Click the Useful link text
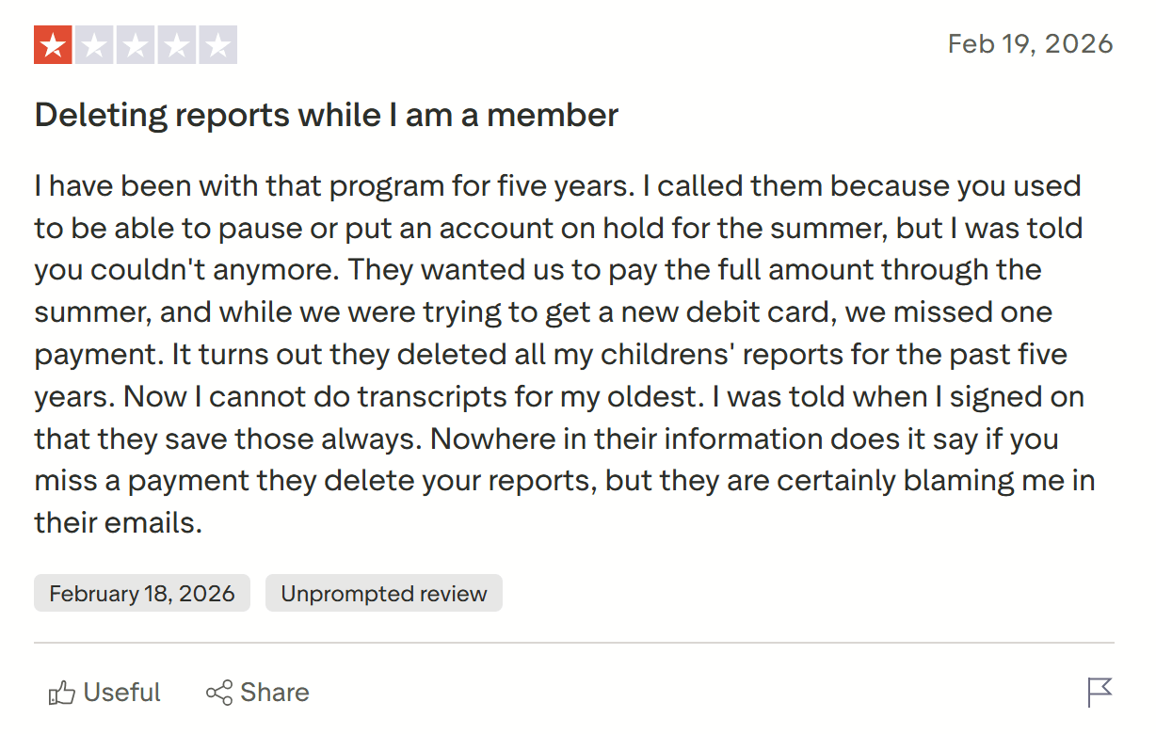The width and height of the screenshot is (1156, 734). coord(122,693)
